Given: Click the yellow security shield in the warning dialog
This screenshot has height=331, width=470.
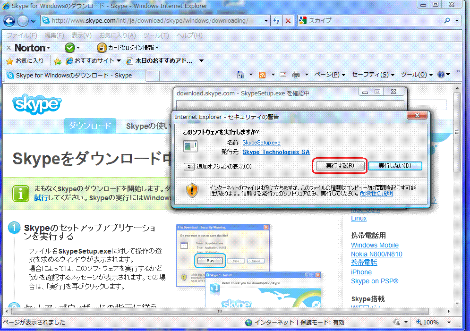Looking at the screenshot, I should coord(192,190).
